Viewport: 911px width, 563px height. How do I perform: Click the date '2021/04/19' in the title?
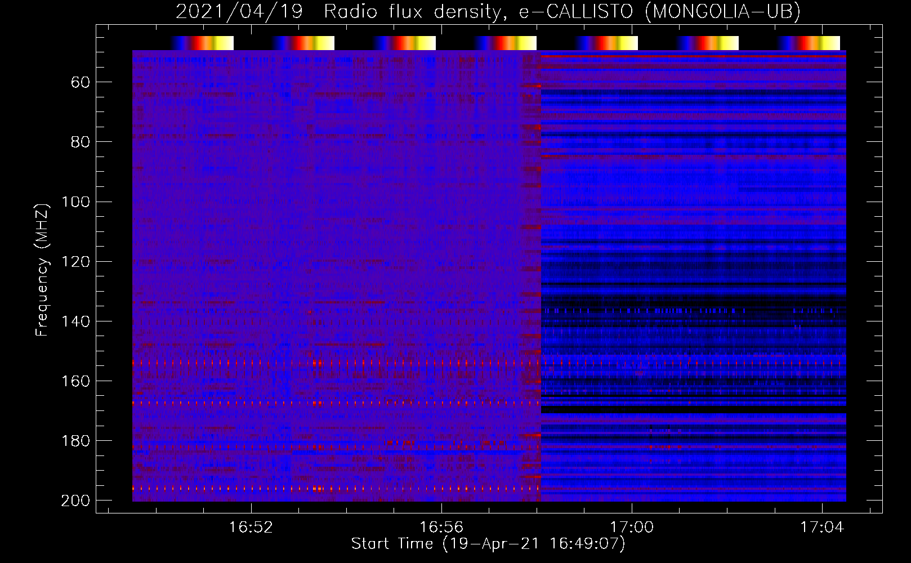(239, 11)
